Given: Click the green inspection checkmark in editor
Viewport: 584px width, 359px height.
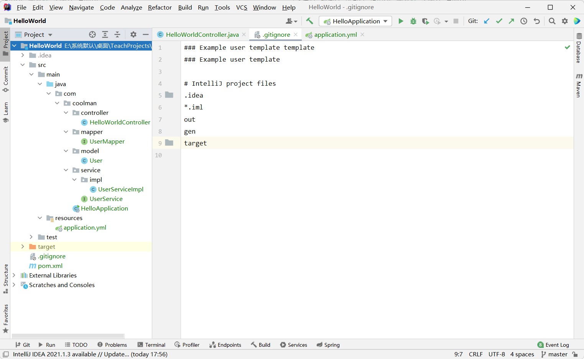Looking at the screenshot, I should [x=568, y=47].
